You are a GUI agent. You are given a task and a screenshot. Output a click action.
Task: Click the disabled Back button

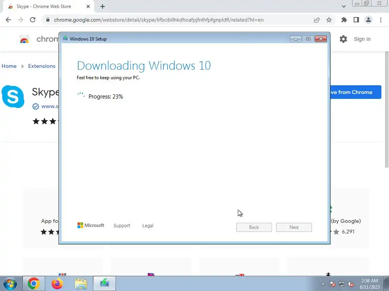(254, 227)
